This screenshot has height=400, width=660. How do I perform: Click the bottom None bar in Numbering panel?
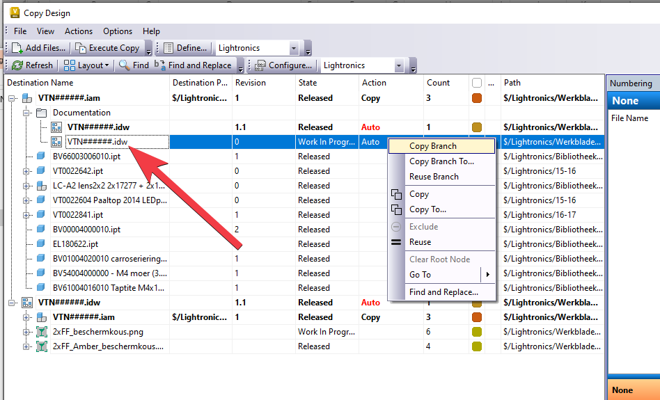(634, 390)
